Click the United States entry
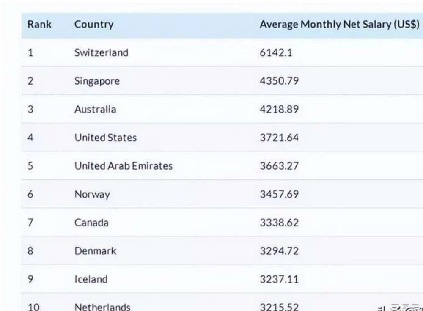 [105, 138]
